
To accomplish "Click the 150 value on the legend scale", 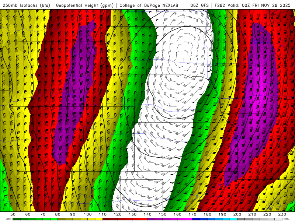I will 163,214.
